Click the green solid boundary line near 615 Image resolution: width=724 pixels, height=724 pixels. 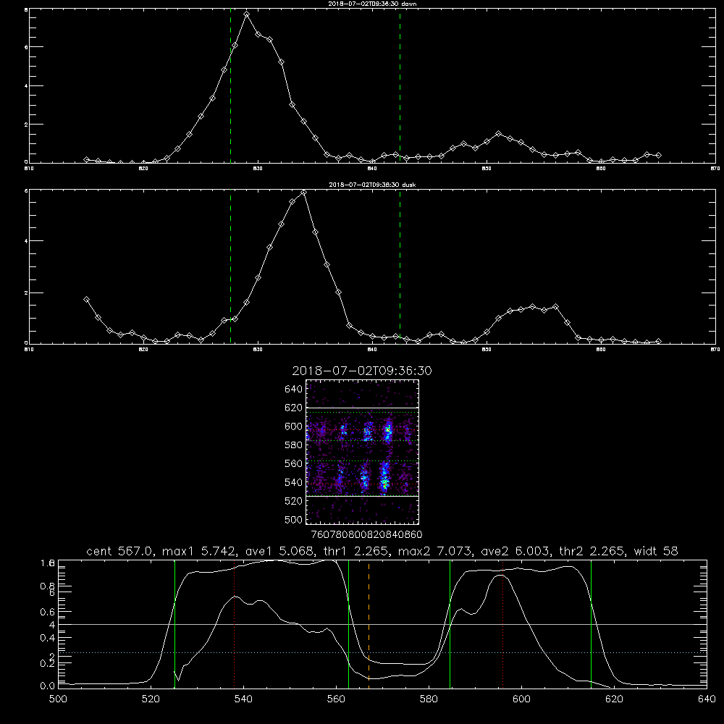[591, 624]
